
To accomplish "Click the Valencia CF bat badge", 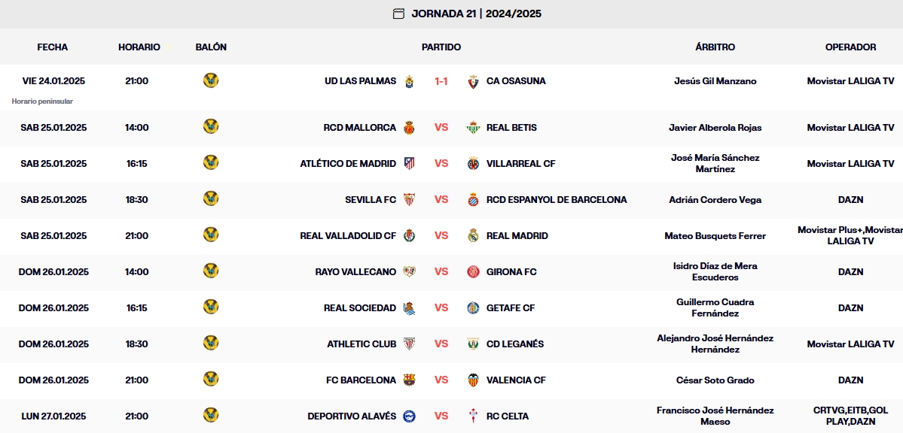I will tap(473, 380).
